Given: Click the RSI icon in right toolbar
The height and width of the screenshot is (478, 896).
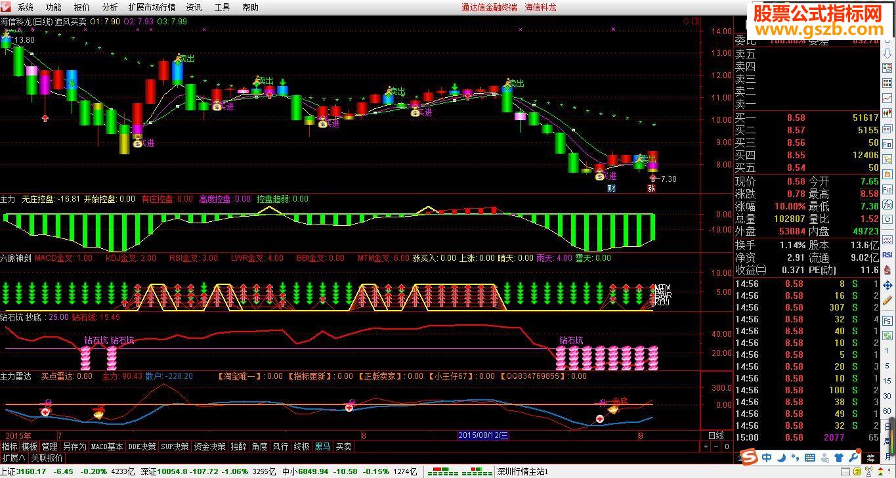Looking at the screenshot, I should point(887,254).
